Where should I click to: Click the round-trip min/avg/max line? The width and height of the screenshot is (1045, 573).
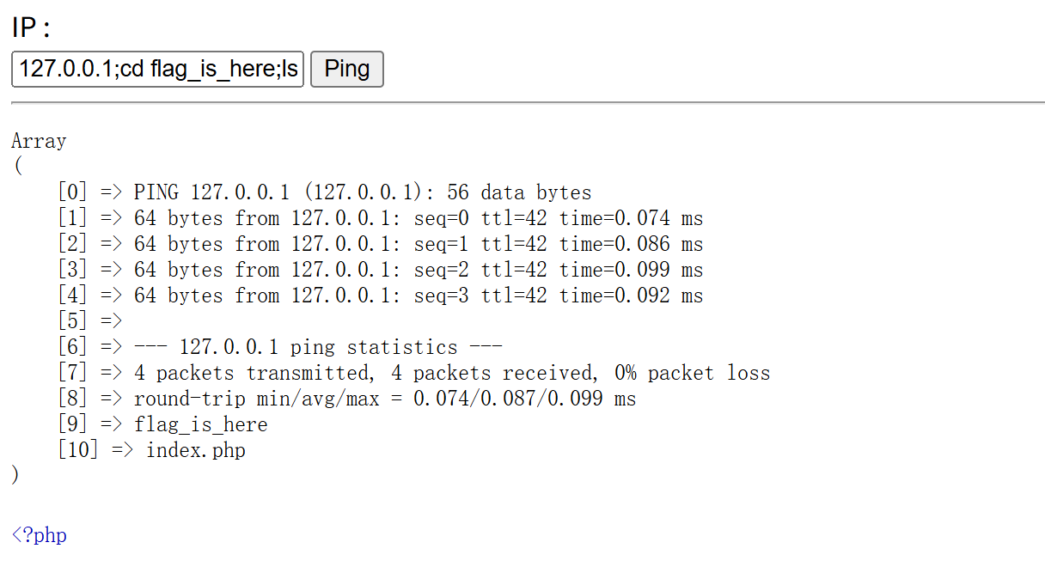[384, 399]
